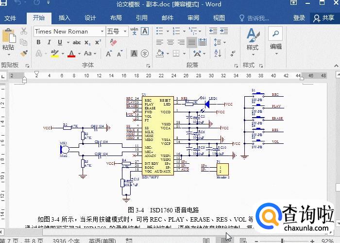Click Tell me lightbulb search box
This screenshot has width=340, height=243.
254,18
